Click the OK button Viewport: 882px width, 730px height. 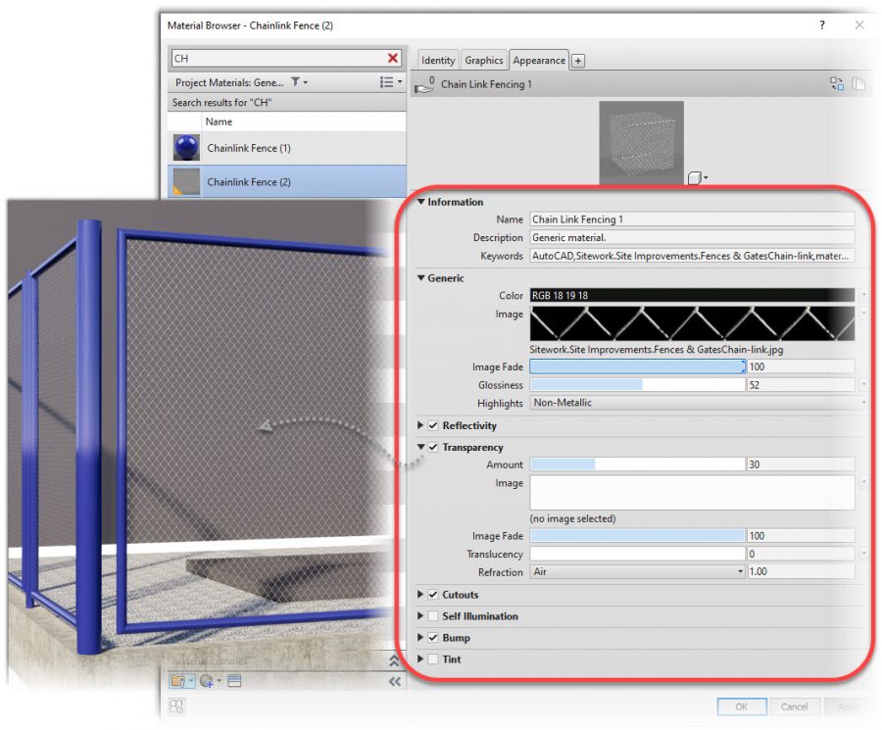point(741,707)
